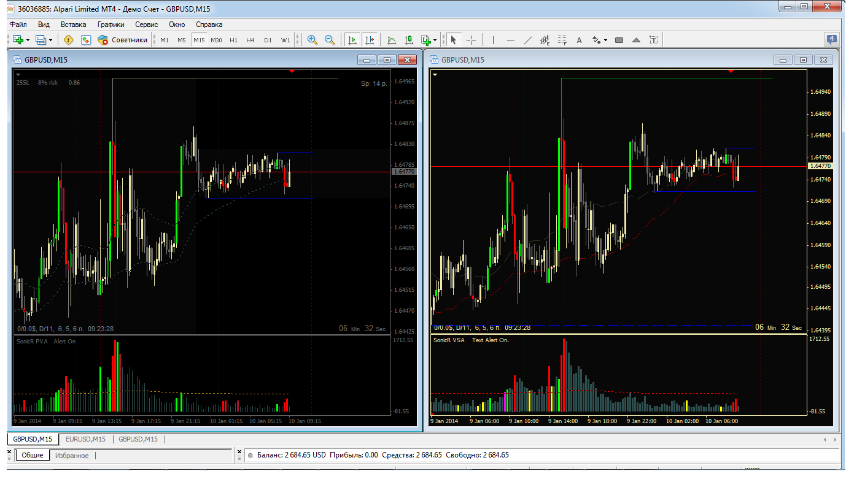Select the M5 timeframe
The image size is (846, 482).
pos(182,40)
